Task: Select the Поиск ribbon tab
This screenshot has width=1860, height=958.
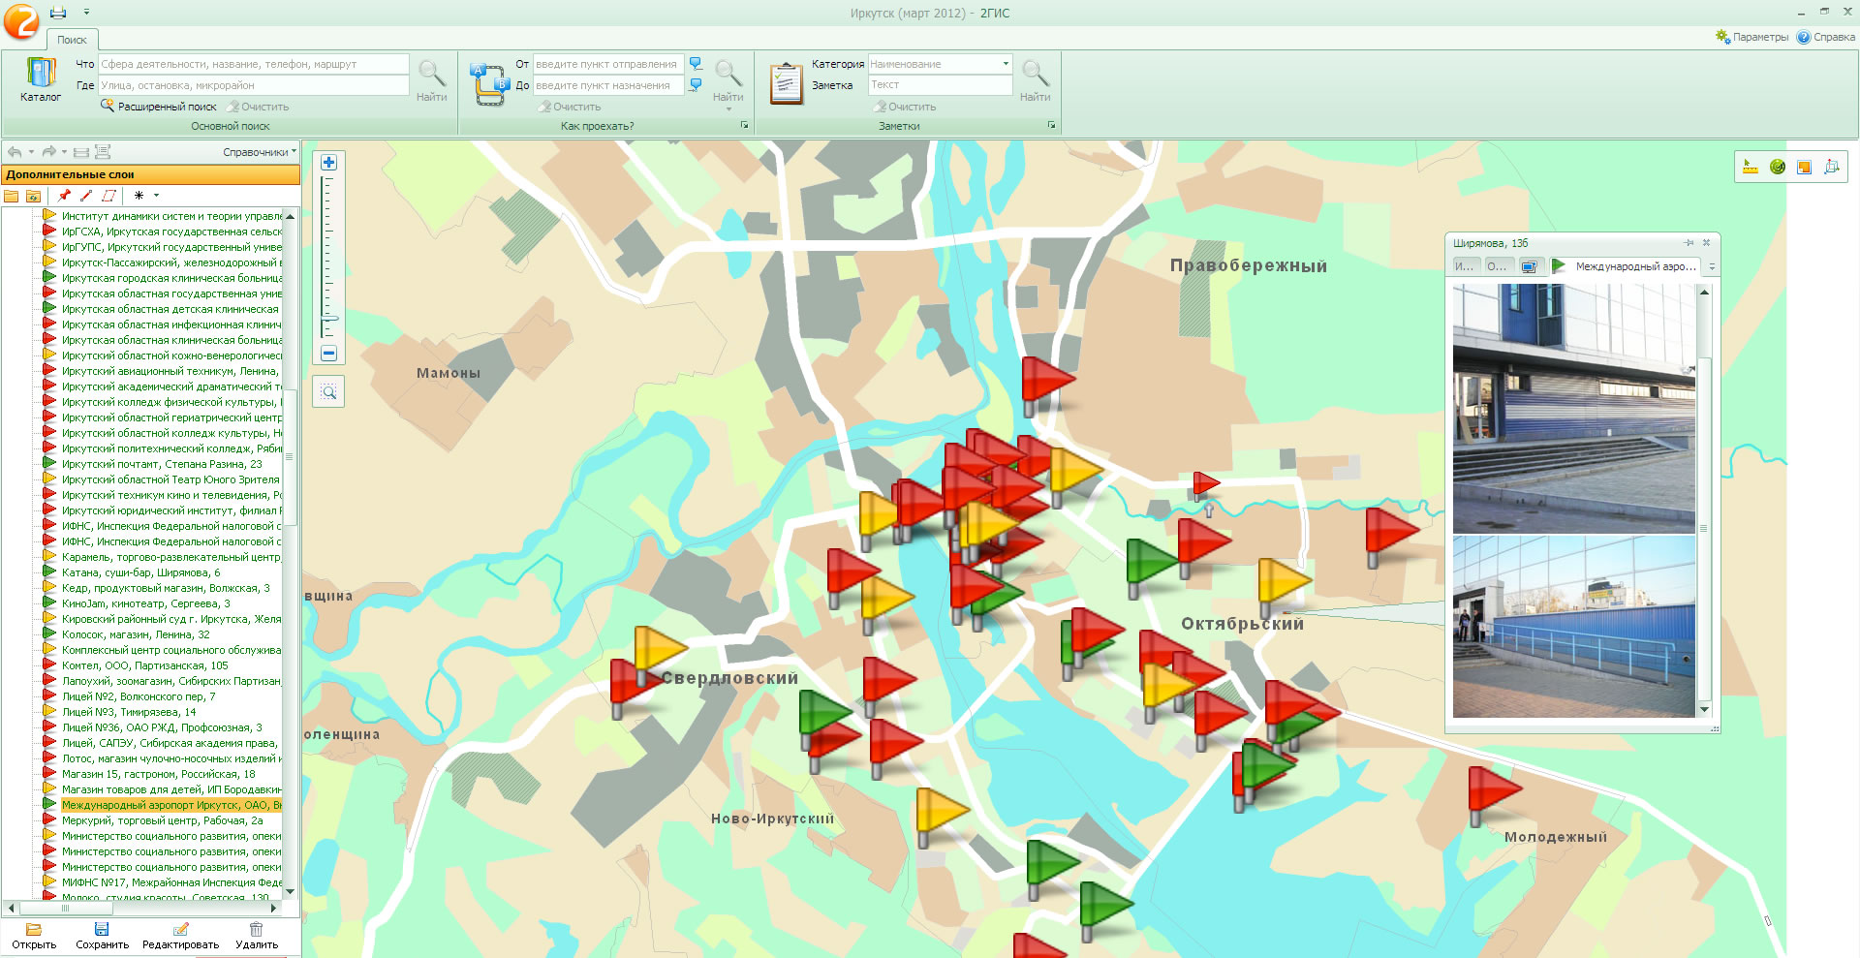Action: pyautogui.click(x=72, y=40)
